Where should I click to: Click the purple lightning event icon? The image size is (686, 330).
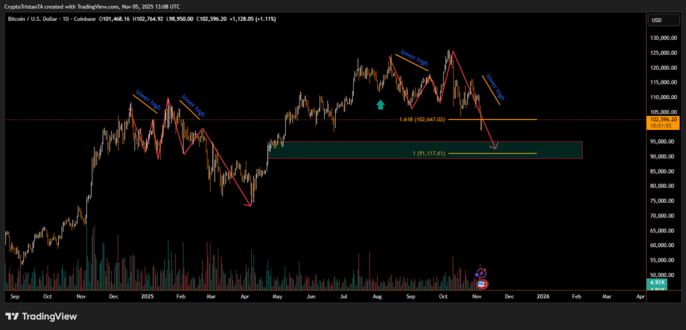pos(481,273)
